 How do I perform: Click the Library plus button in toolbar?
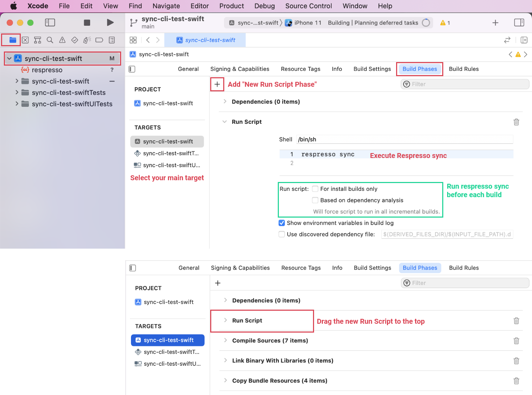pos(495,23)
